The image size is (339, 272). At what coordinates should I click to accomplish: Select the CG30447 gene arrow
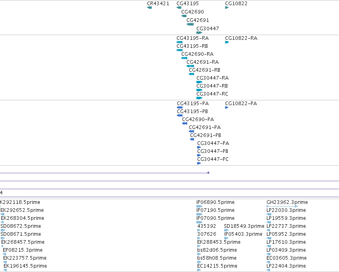pos(199,33)
